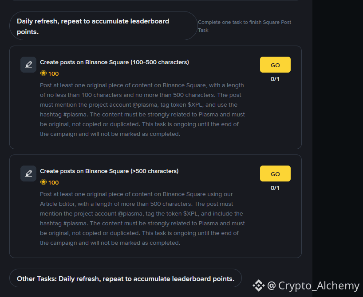363x297 pixels.
Task: Open "Create posts on Binance Square (>500 characters)" title
Action: click(x=109, y=171)
